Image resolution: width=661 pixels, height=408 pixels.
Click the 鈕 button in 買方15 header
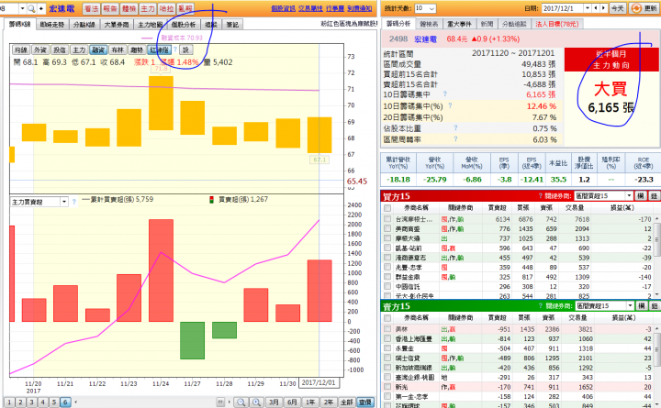pos(654,196)
